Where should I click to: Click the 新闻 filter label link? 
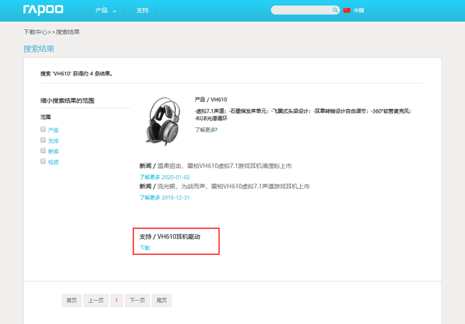click(53, 152)
